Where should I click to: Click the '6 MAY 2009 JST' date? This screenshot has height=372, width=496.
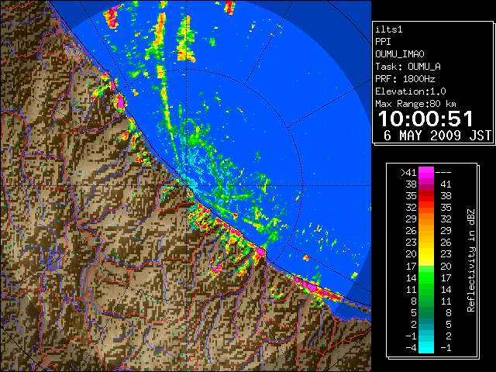tap(437, 136)
